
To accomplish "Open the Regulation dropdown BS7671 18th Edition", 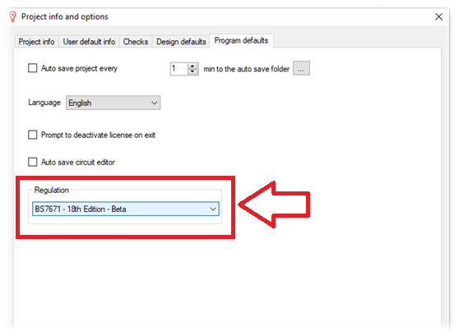I will [x=126, y=209].
